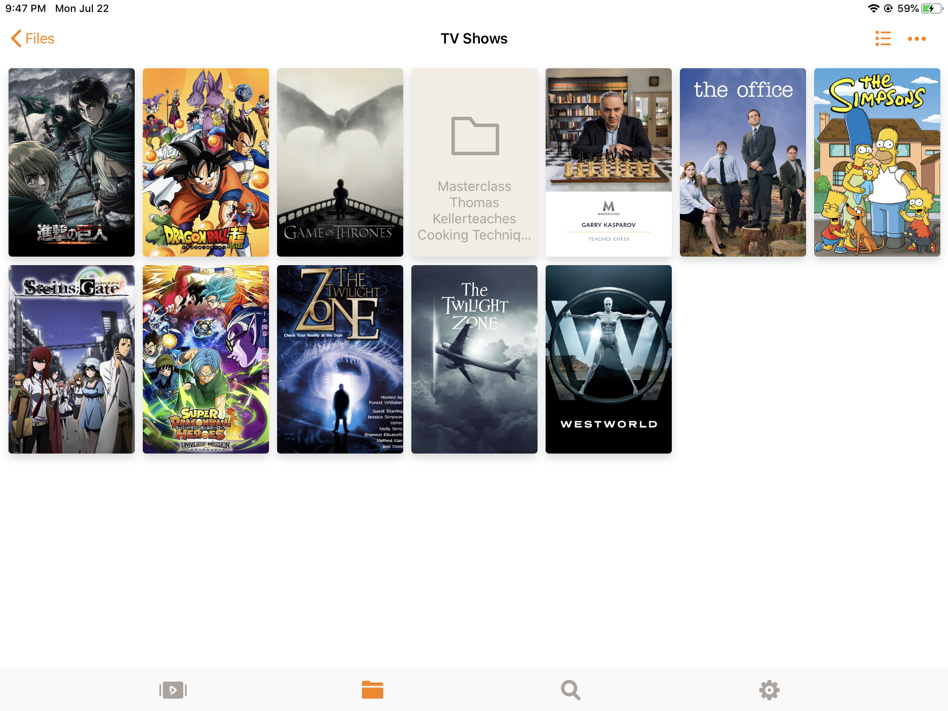This screenshot has height=711, width=948.
Task: Open the Search magnifier tab
Action: (x=570, y=690)
